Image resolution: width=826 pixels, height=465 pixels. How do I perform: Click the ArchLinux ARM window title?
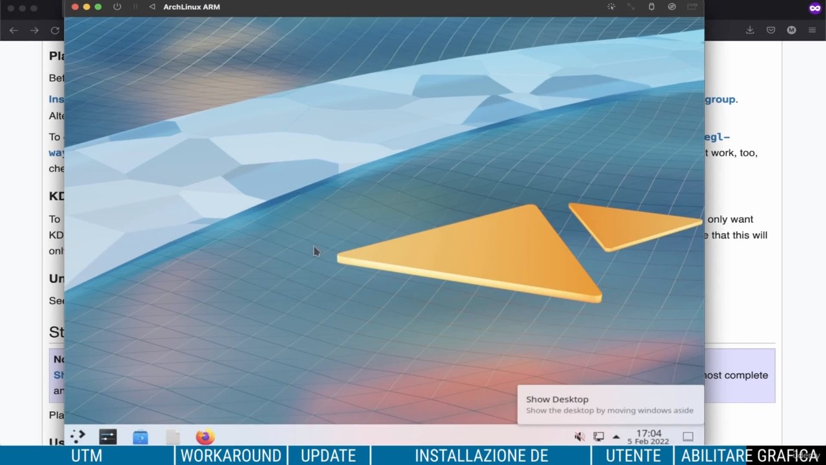192,7
